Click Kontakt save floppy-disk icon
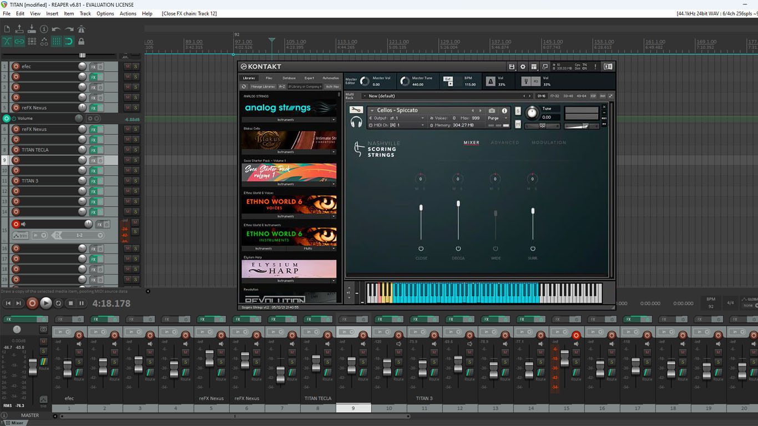The height and width of the screenshot is (426, 758). point(512,67)
